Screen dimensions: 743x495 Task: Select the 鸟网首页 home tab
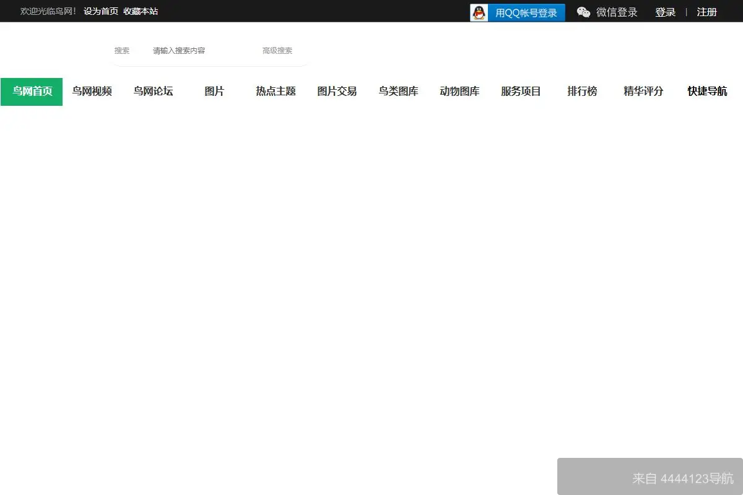pos(31,91)
